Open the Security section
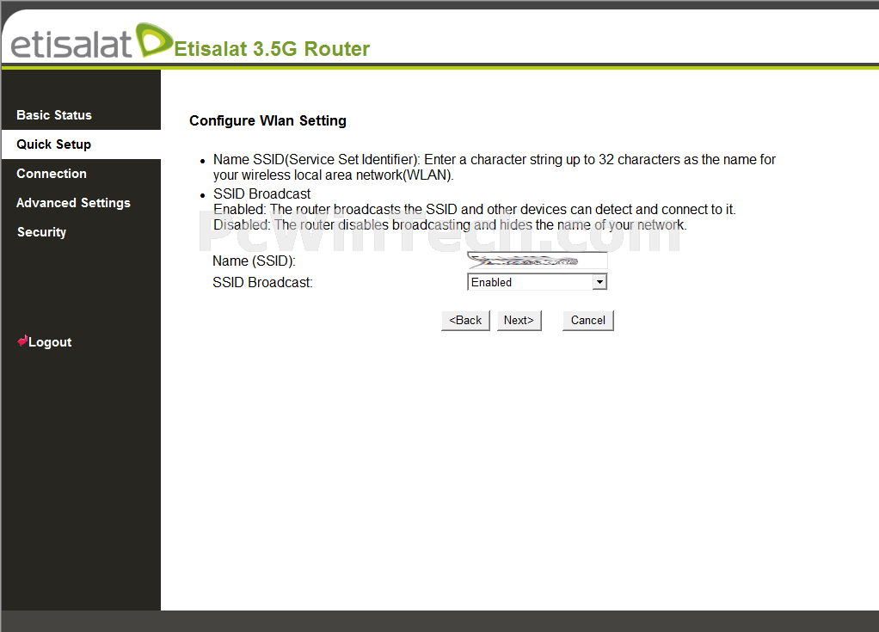The height and width of the screenshot is (632, 879). pos(41,232)
